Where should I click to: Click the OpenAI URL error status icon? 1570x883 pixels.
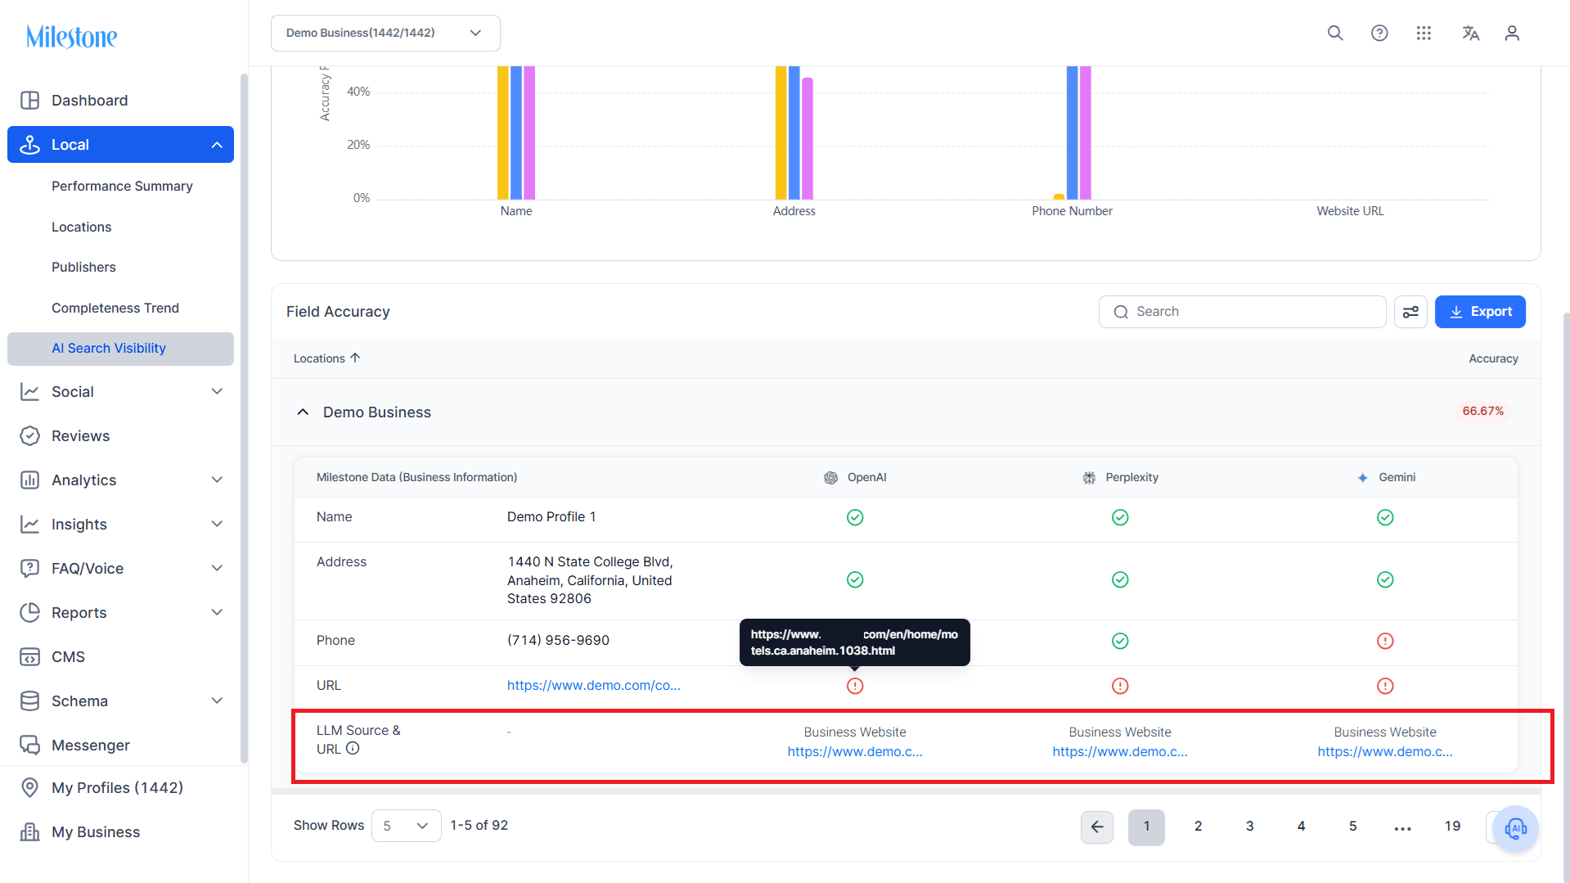[x=855, y=686]
